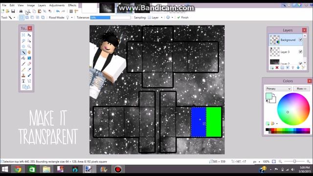Close the Layers panel
This screenshot has width=313, height=176.
coord(304,30)
